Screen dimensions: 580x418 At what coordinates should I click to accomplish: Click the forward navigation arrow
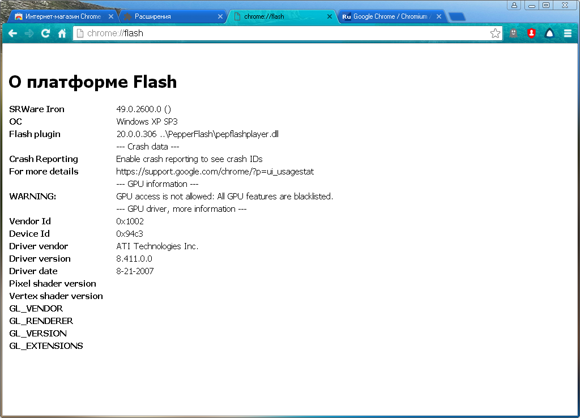tap(29, 33)
